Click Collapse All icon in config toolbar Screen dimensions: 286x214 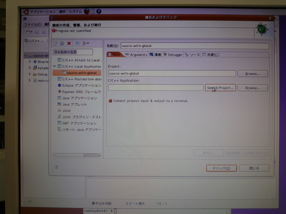pyautogui.click(x=77, y=43)
